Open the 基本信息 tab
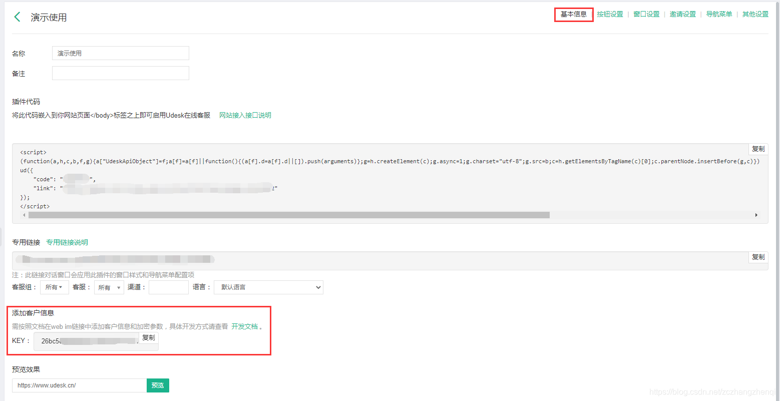 (x=574, y=15)
